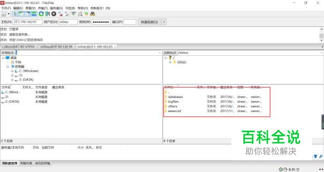Open the quick connect history dropdown
The height and width of the screenshot is (172, 324).
pos(164,22)
